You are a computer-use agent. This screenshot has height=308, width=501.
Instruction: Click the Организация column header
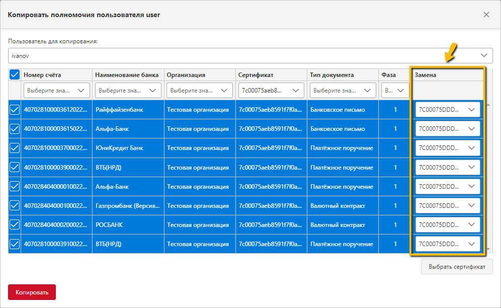coord(200,75)
